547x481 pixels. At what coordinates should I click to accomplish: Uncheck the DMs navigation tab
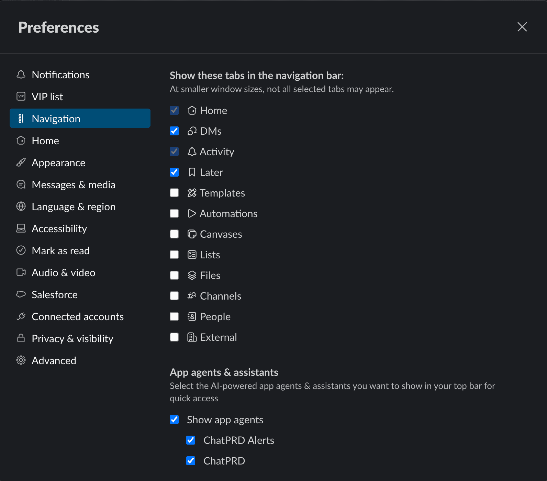click(x=174, y=131)
